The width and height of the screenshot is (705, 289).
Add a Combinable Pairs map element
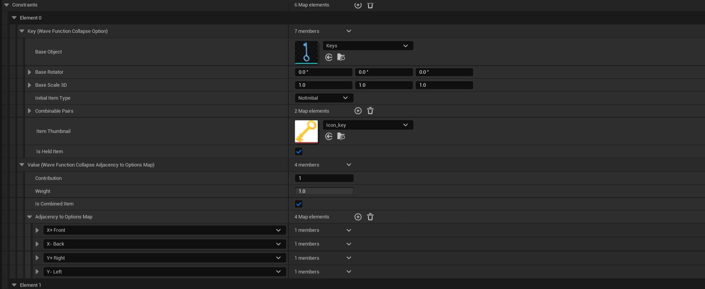pyautogui.click(x=358, y=111)
